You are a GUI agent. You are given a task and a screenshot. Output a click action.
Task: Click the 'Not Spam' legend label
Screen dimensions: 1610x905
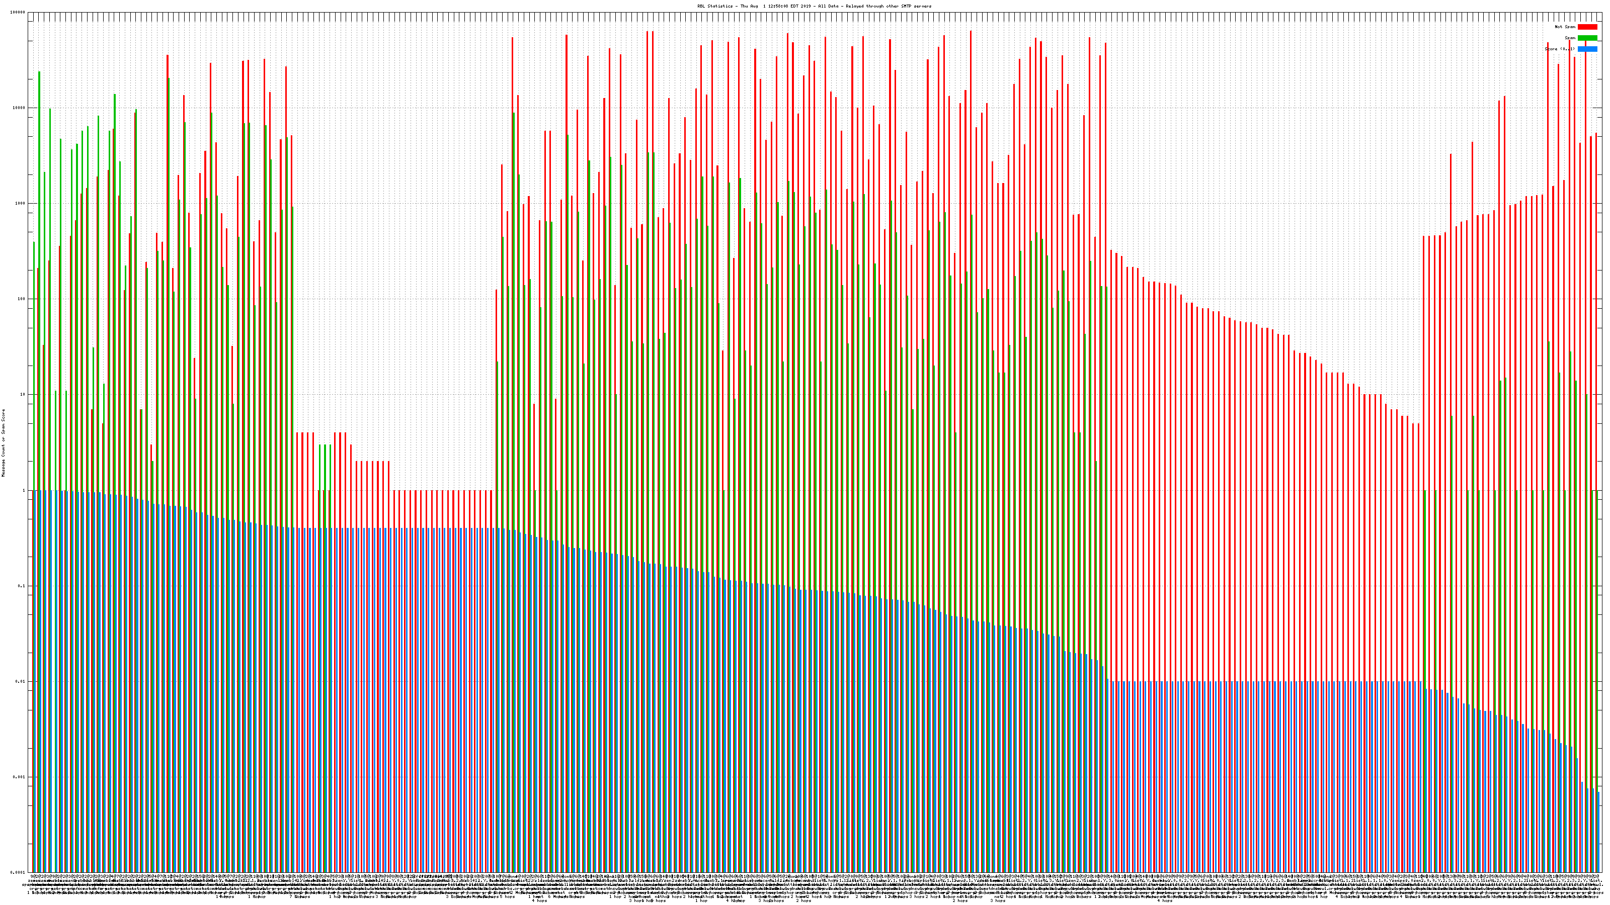pyautogui.click(x=1565, y=27)
